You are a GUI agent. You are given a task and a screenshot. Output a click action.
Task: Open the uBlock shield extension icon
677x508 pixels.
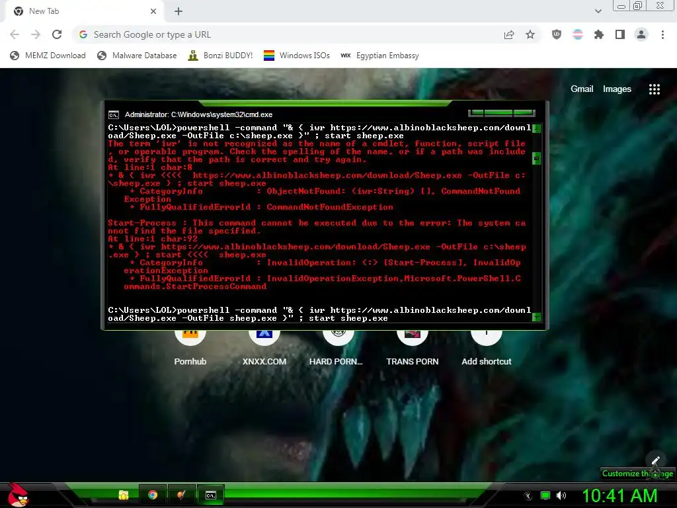[557, 34]
